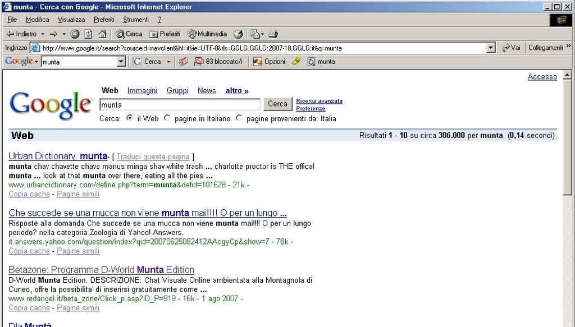
Task: Choose 'pagine provenienti da: Italia' radio
Action: (x=239, y=118)
